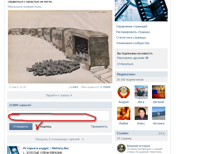
Task: Click the name Наталья
Action: pos(159,124)
